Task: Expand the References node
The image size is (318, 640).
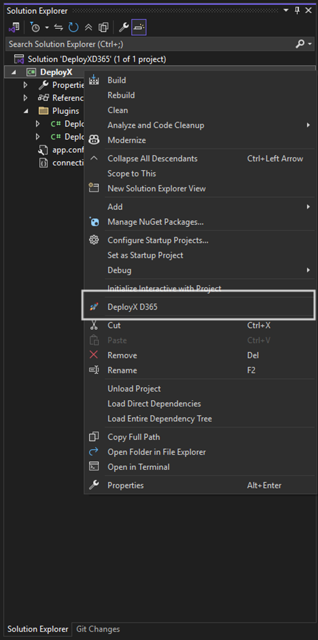Action: (26, 98)
